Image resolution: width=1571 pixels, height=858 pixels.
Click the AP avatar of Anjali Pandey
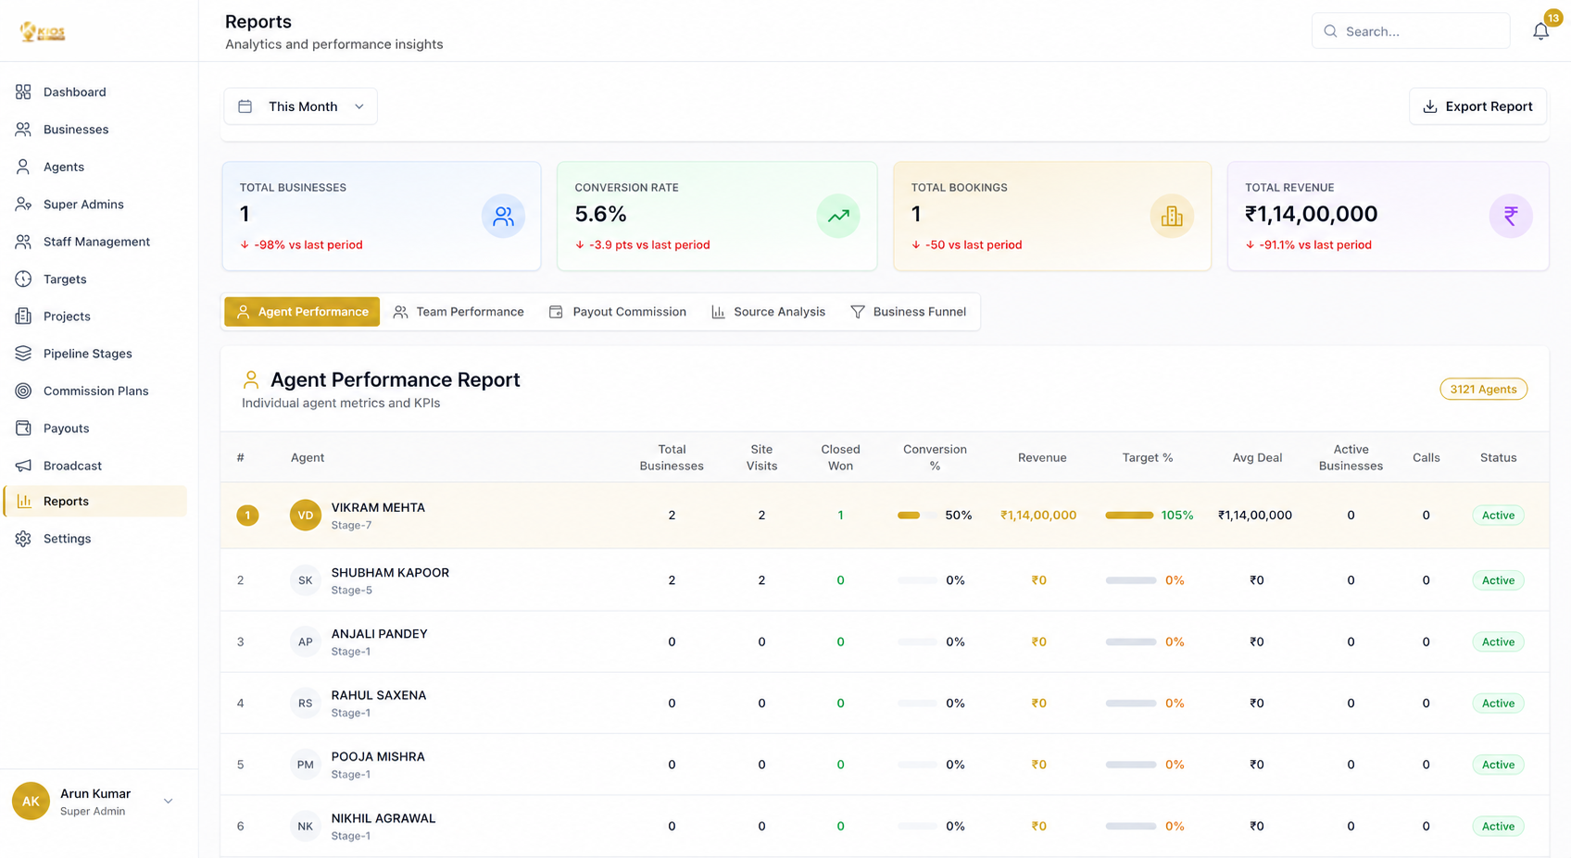[306, 641]
